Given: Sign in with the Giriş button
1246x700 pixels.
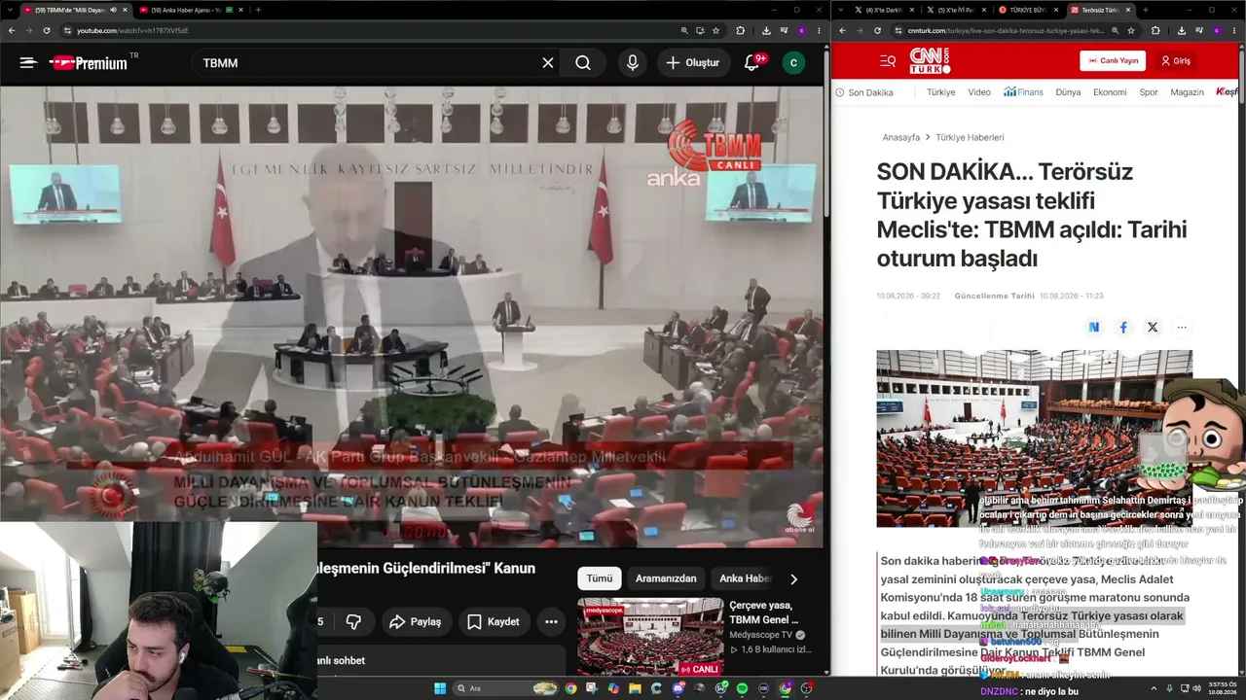Looking at the screenshot, I should [1175, 60].
